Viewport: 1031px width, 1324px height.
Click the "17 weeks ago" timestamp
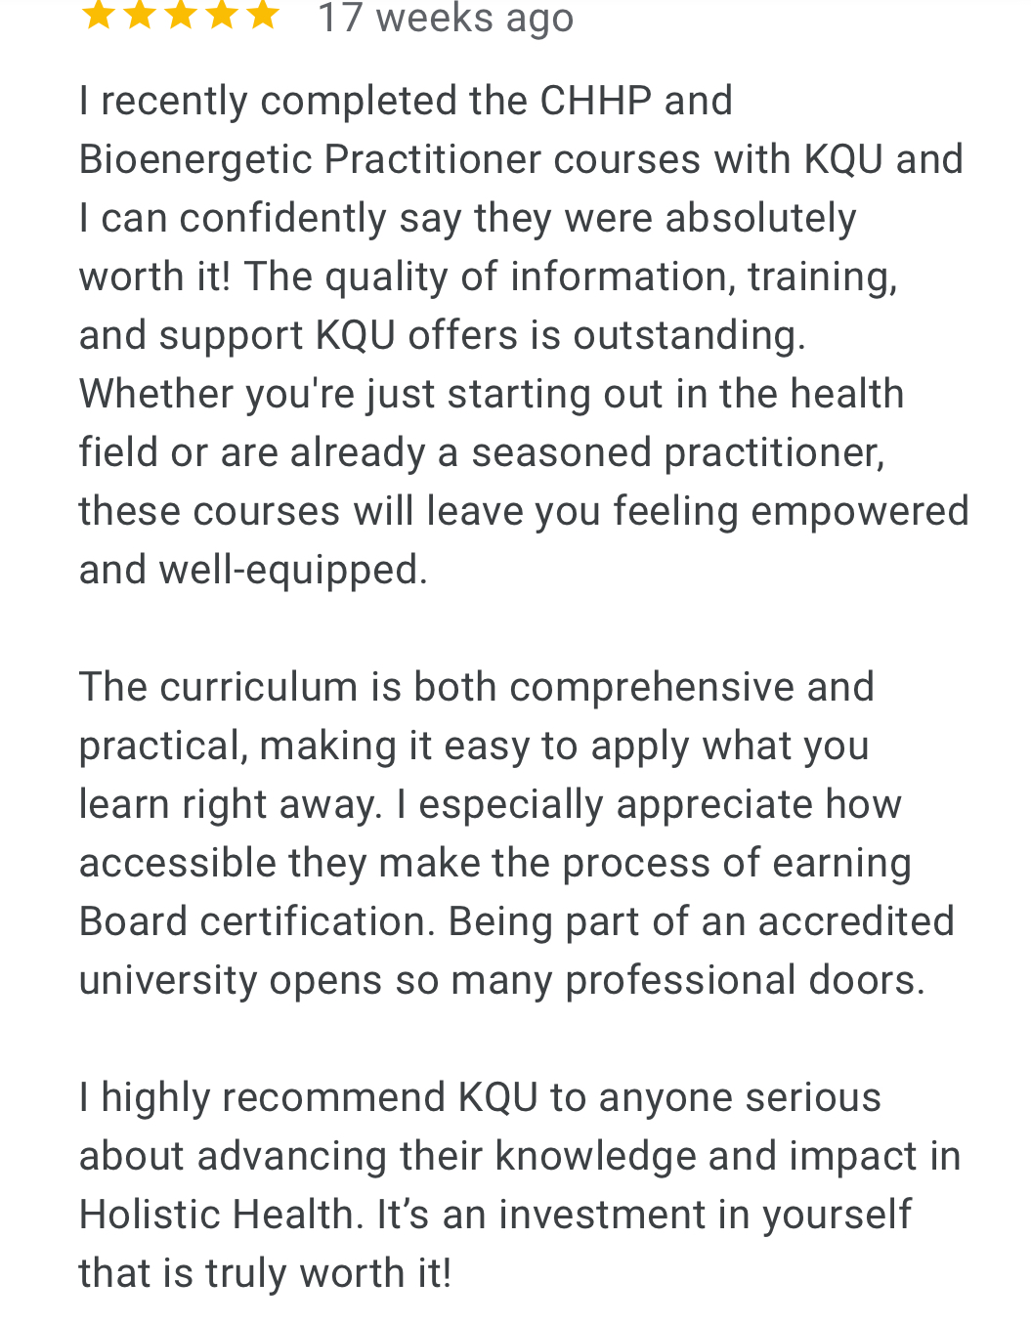click(x=446, y=18)
